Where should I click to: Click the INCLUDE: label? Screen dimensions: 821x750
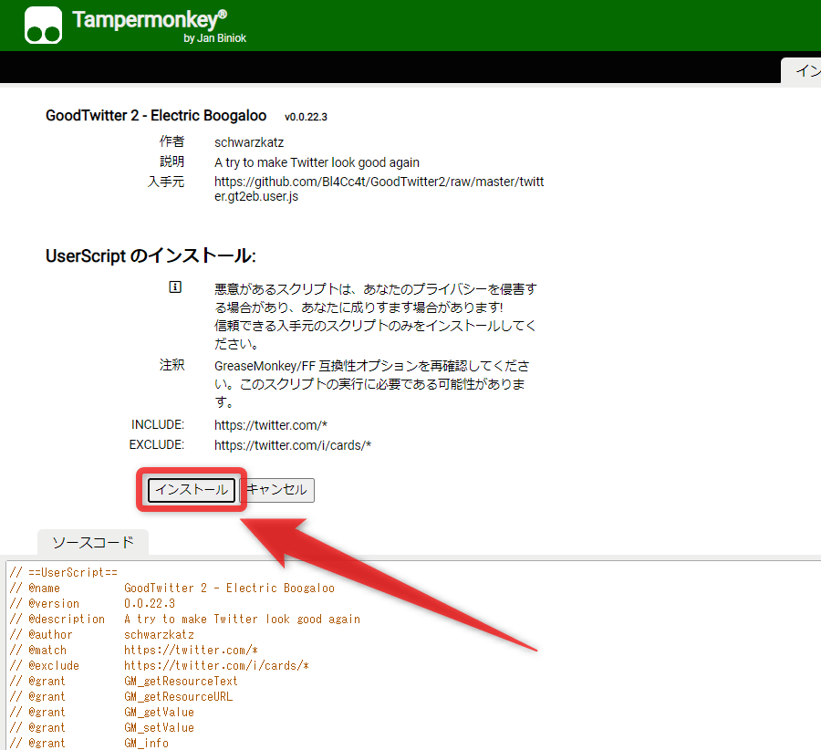(x=158, y=424)
